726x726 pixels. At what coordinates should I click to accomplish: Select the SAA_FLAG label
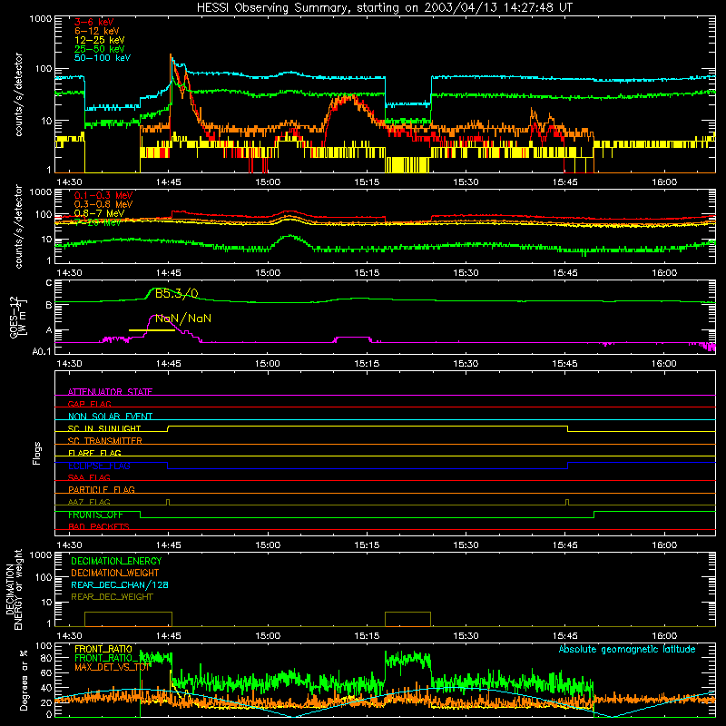tap(89, 477)
